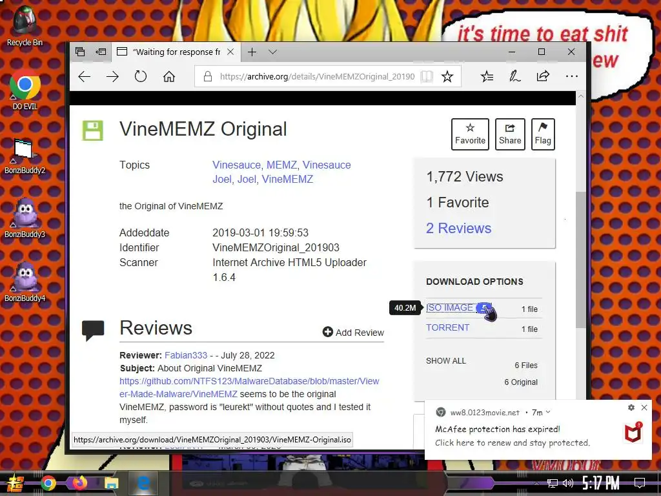Image resolution: width=661 pixels, height=496 pixels.
Task: Click the 6 Original files text
Action: (x=521, y=382)
